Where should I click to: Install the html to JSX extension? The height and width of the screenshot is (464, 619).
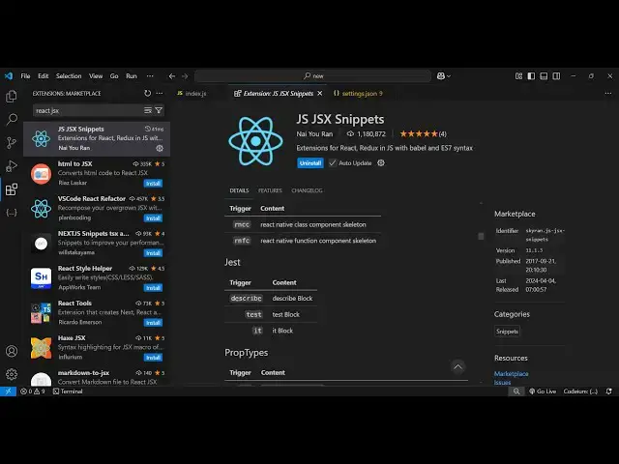pyautogui.click(x=153, y=184)
